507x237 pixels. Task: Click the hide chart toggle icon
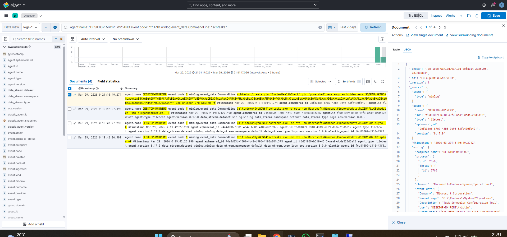(72, 39)
